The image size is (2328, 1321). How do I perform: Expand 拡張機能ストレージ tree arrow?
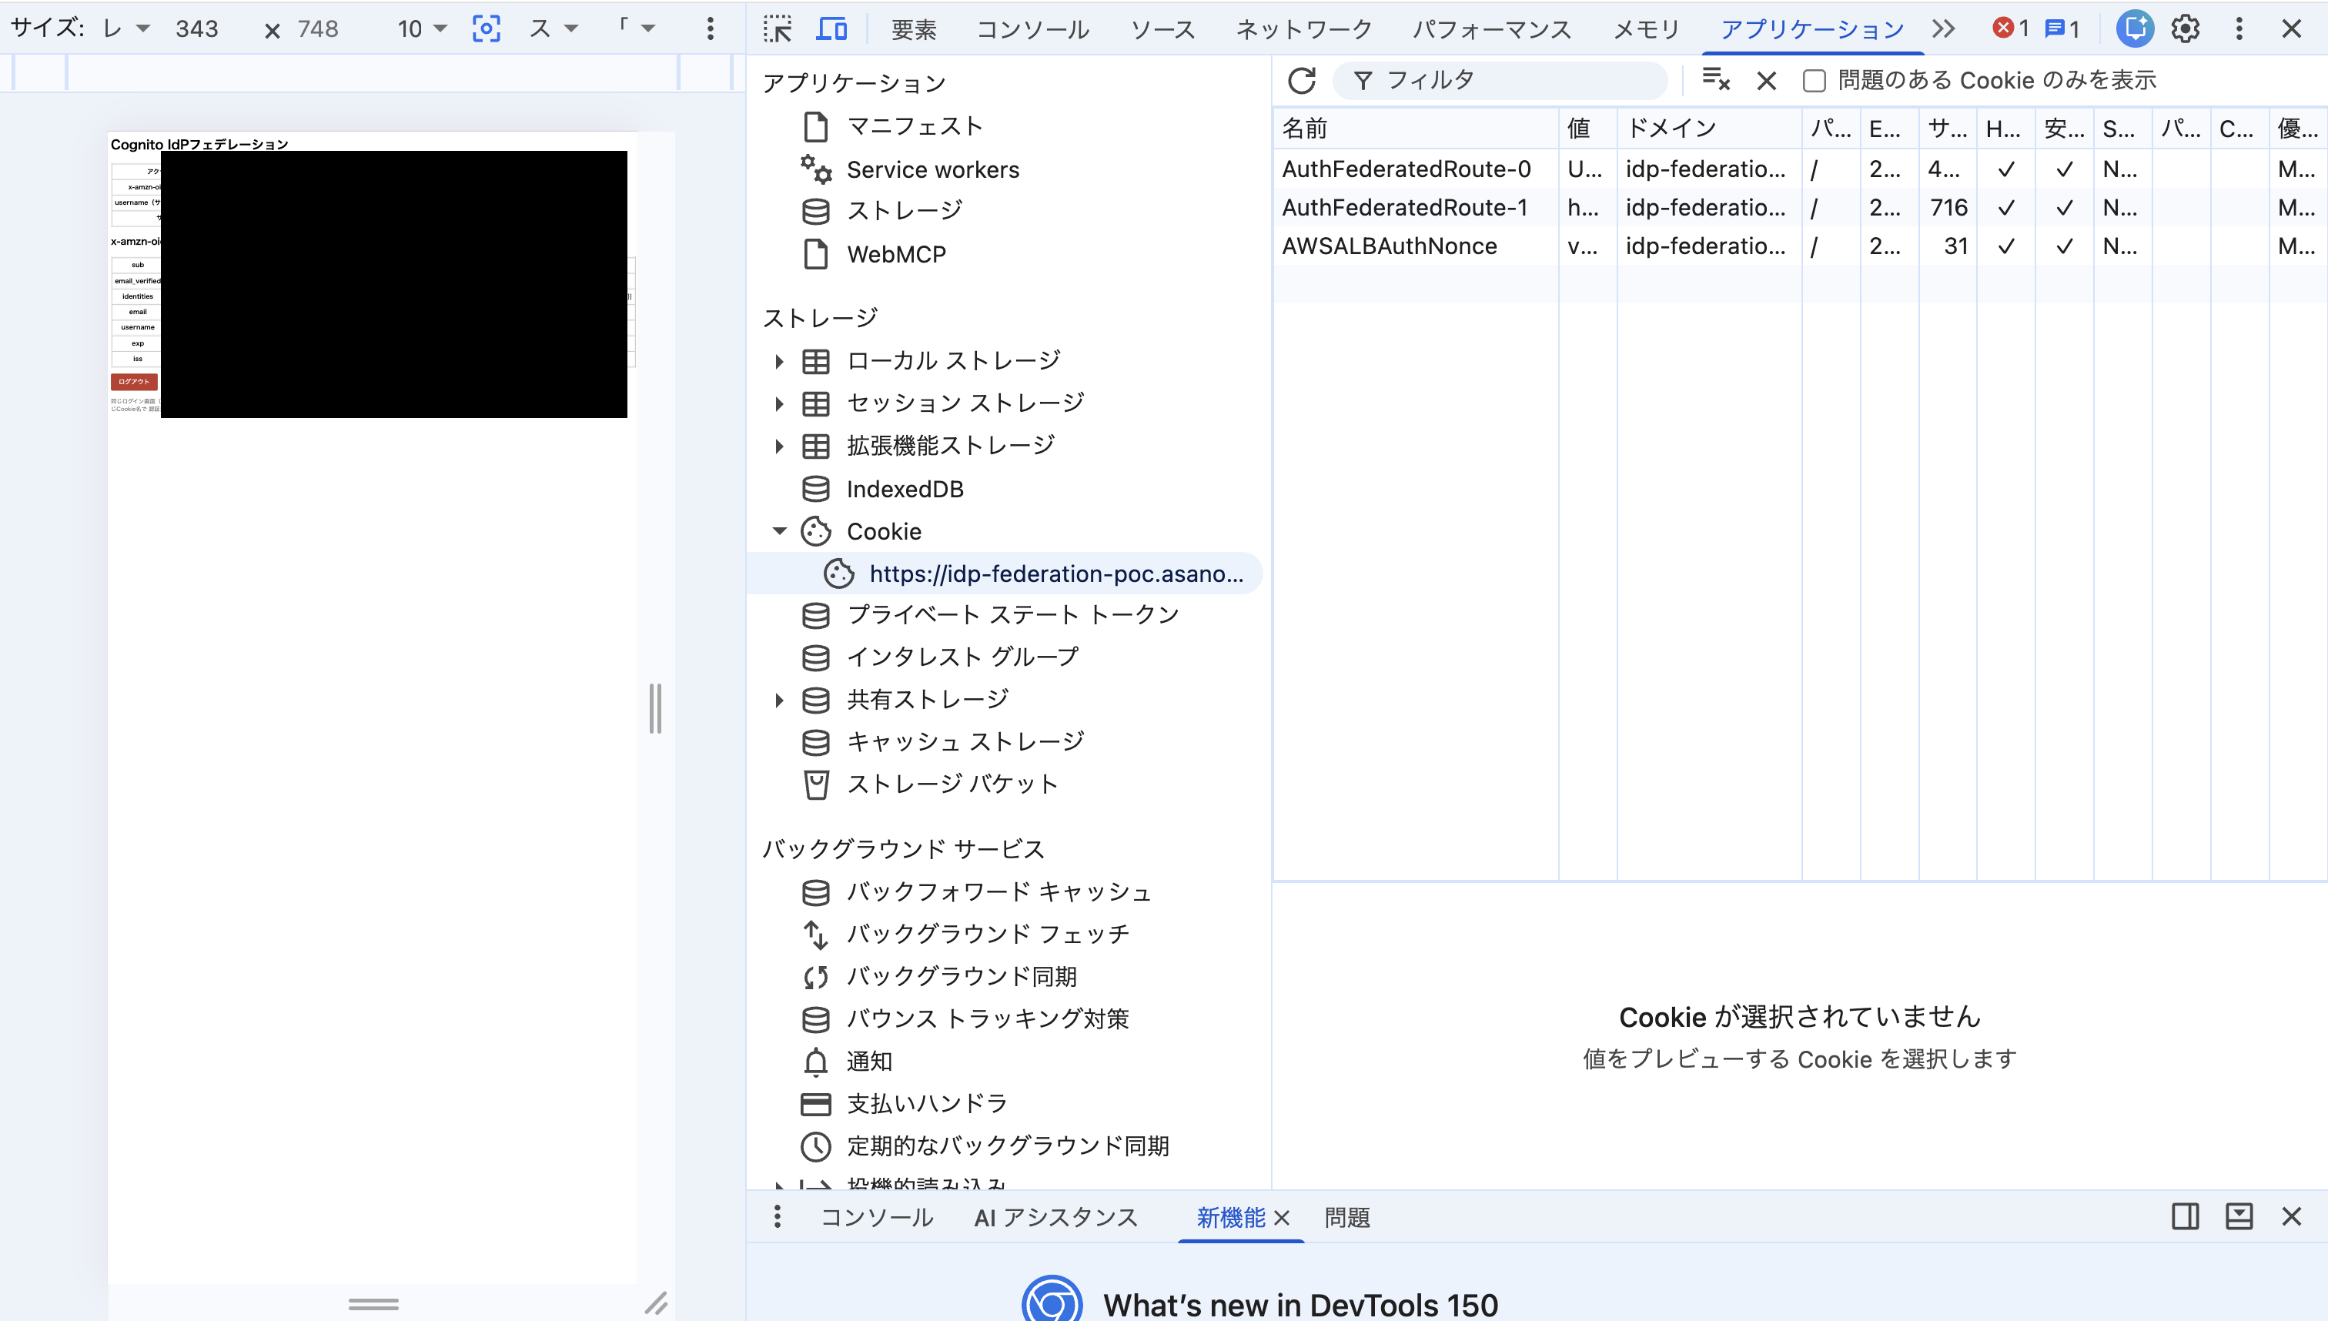778,446
